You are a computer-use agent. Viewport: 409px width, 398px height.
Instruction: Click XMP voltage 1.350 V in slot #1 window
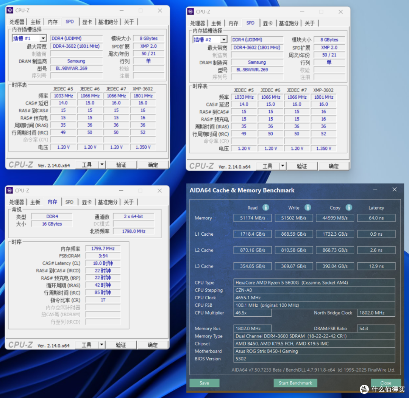pyautogui.click(x=143, y=147)
